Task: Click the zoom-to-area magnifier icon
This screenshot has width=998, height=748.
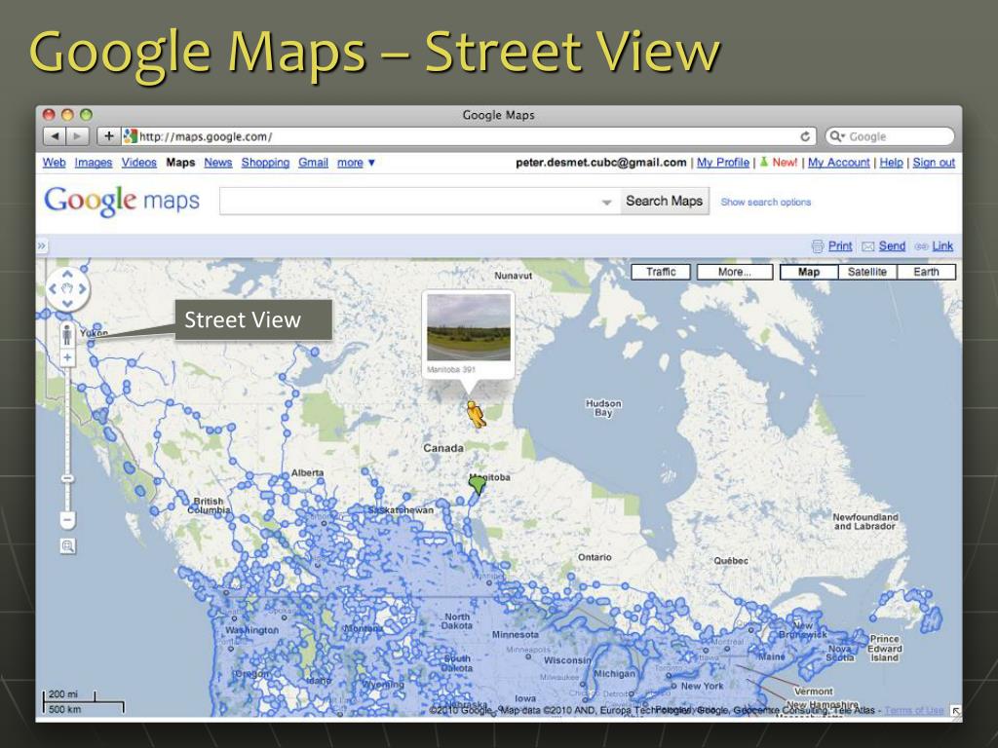Action: tap(67, 545)
